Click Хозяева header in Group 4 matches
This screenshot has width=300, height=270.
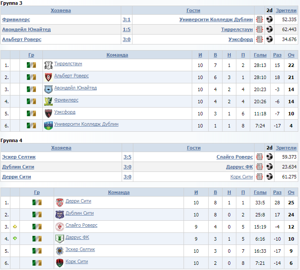point(61,148)
